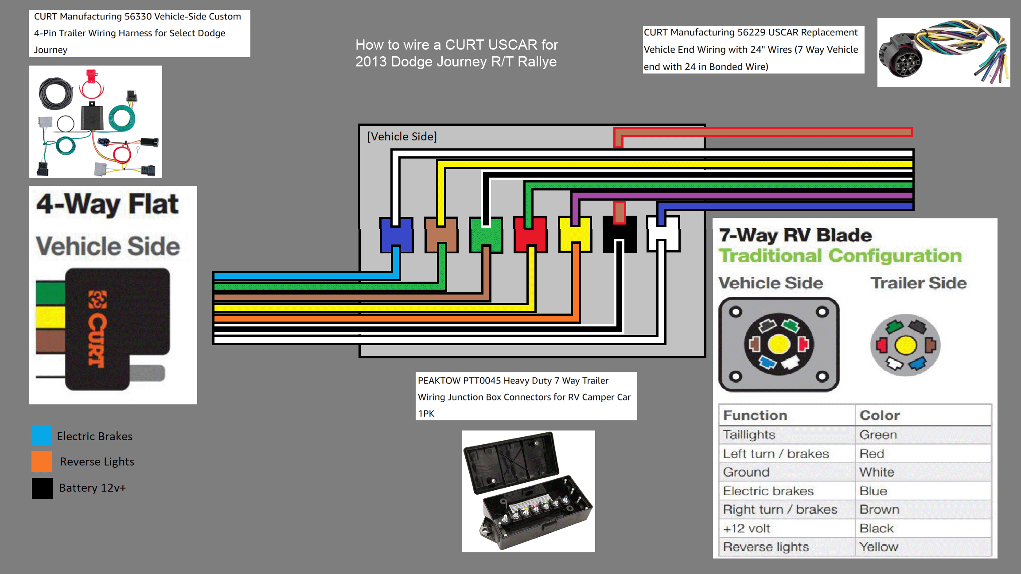
Task: Click the 'Trailer Side' label
Action: point(919,283)
